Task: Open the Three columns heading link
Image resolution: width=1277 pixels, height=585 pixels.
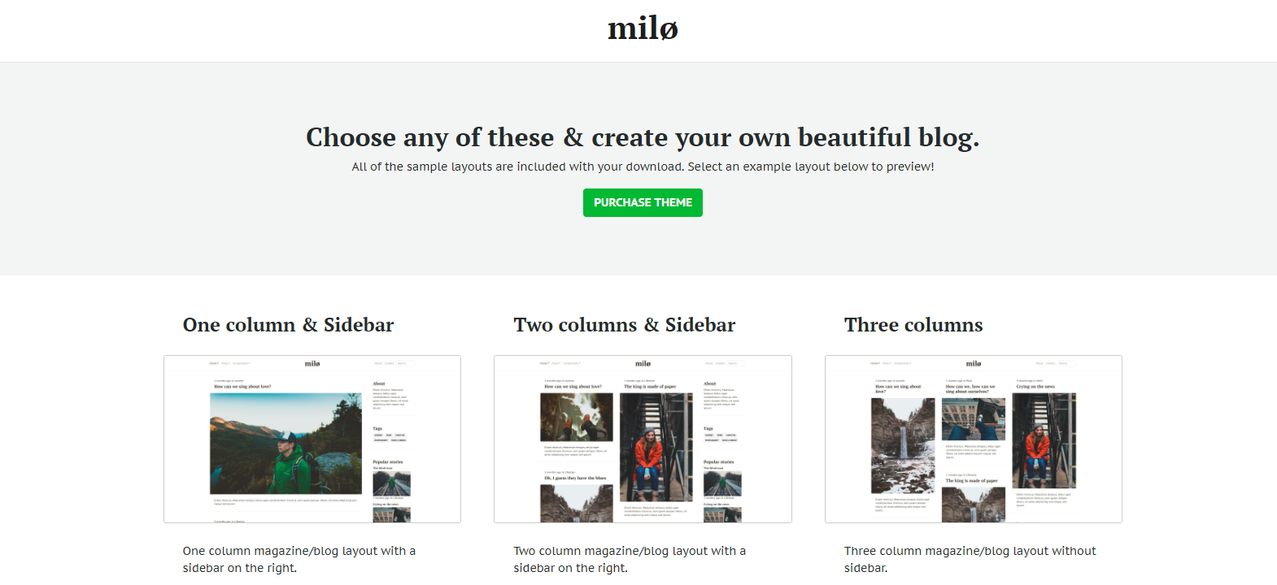Action: [x=913, y=325]
